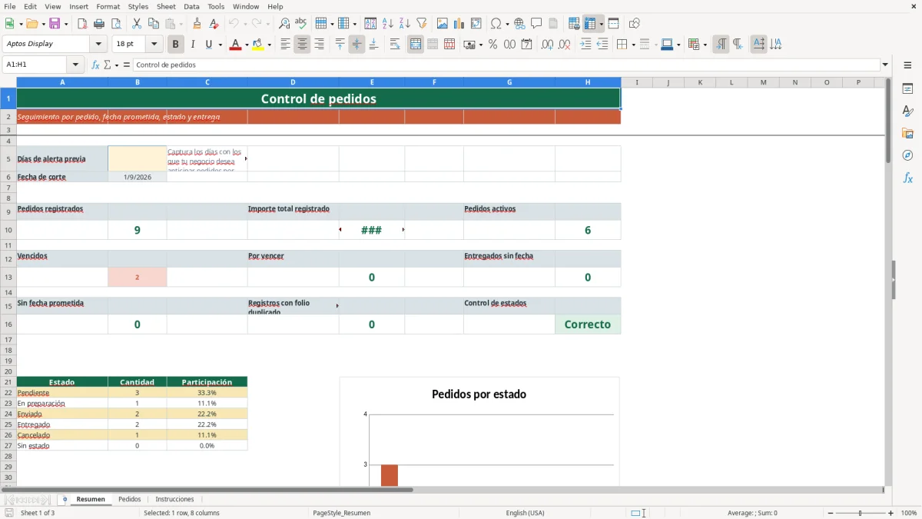Expand the formula bar
Viewport: 922px width, 519px height.
(x=885, y=65)
